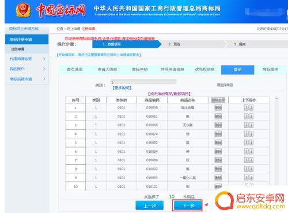The image size is (288, 213).
Task: Switch to 商标图样 tab
Action: (x=270, y=69)
